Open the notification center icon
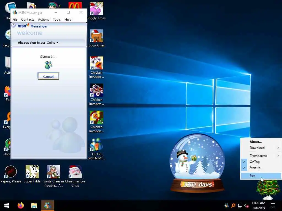This screenshot has height=211, width=282. coord(273,206)
